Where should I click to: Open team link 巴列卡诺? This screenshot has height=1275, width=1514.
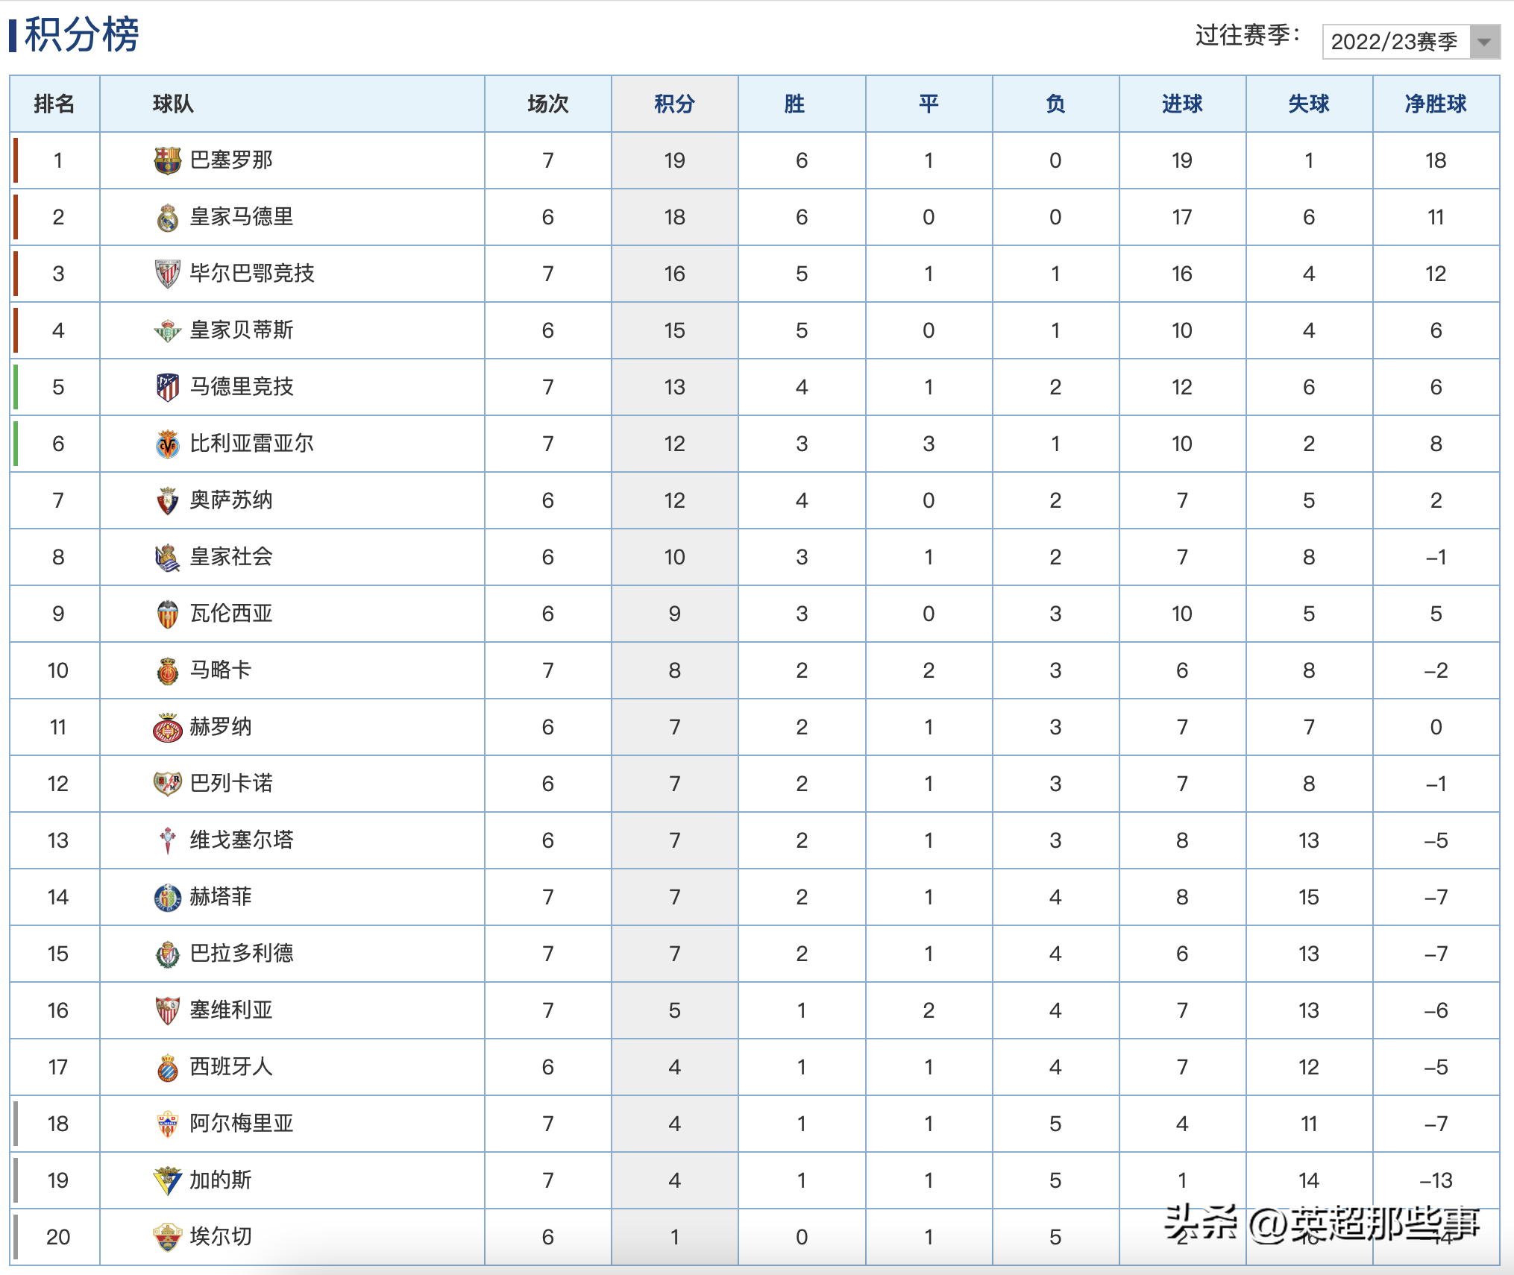pyautogui.click(x=231, y=784)
